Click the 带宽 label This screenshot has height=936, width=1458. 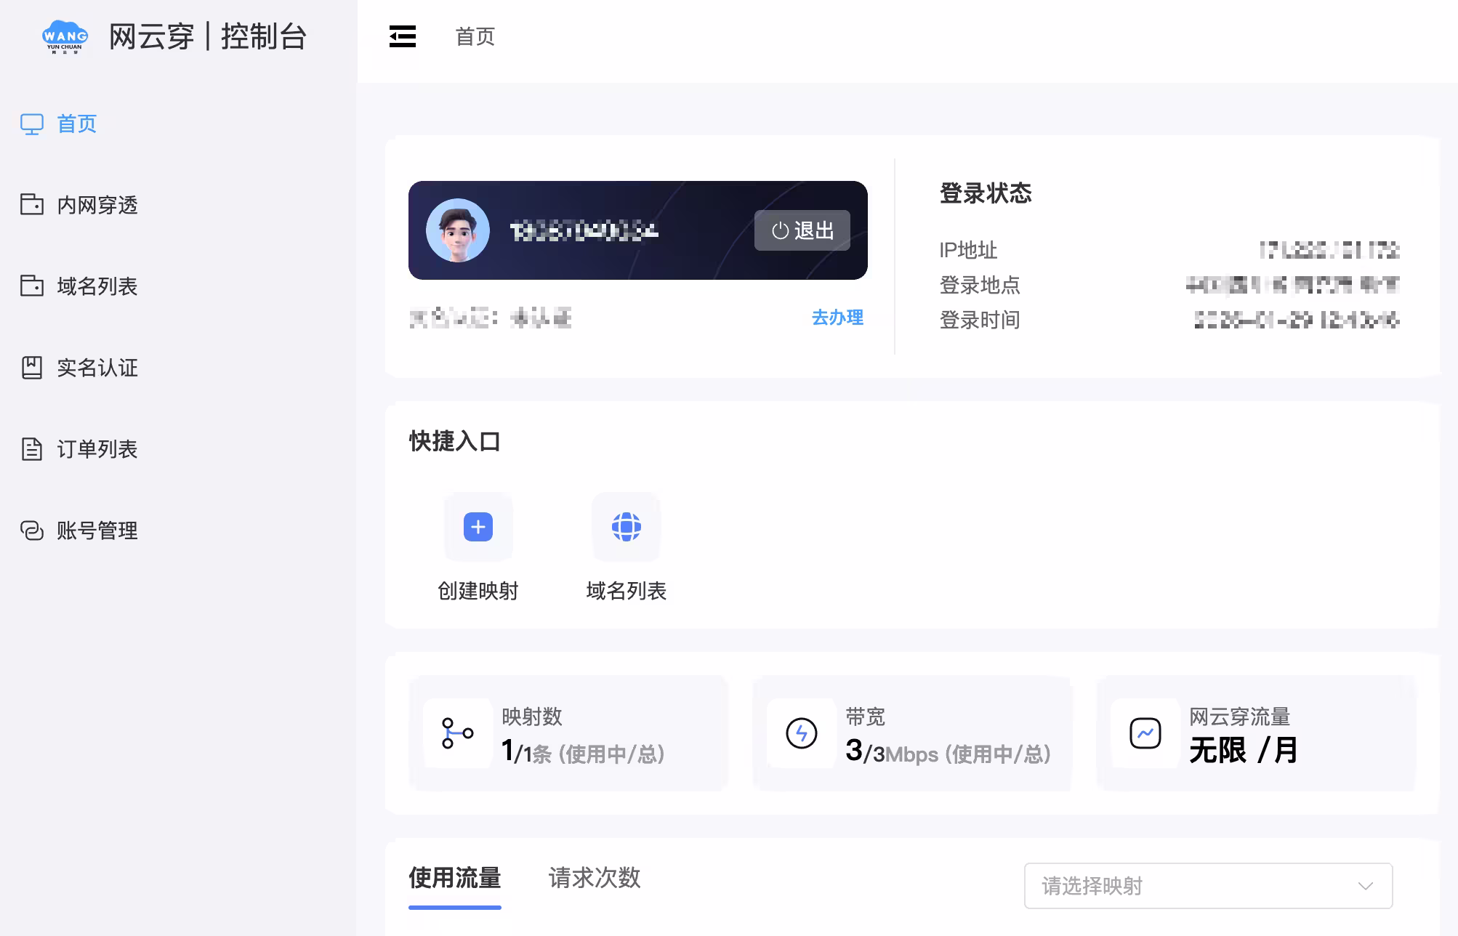click(x=866, y=717)
